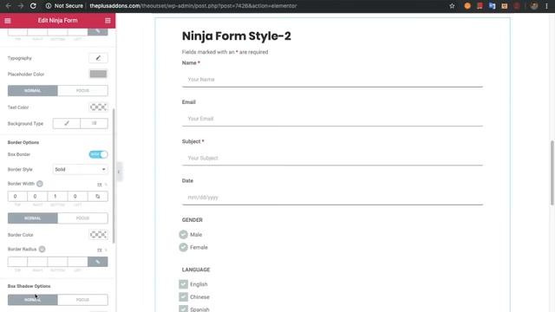Viewport: 555px width, 312px height.
Task: Go forward with browser forward arrow
Action: point(21,6)
